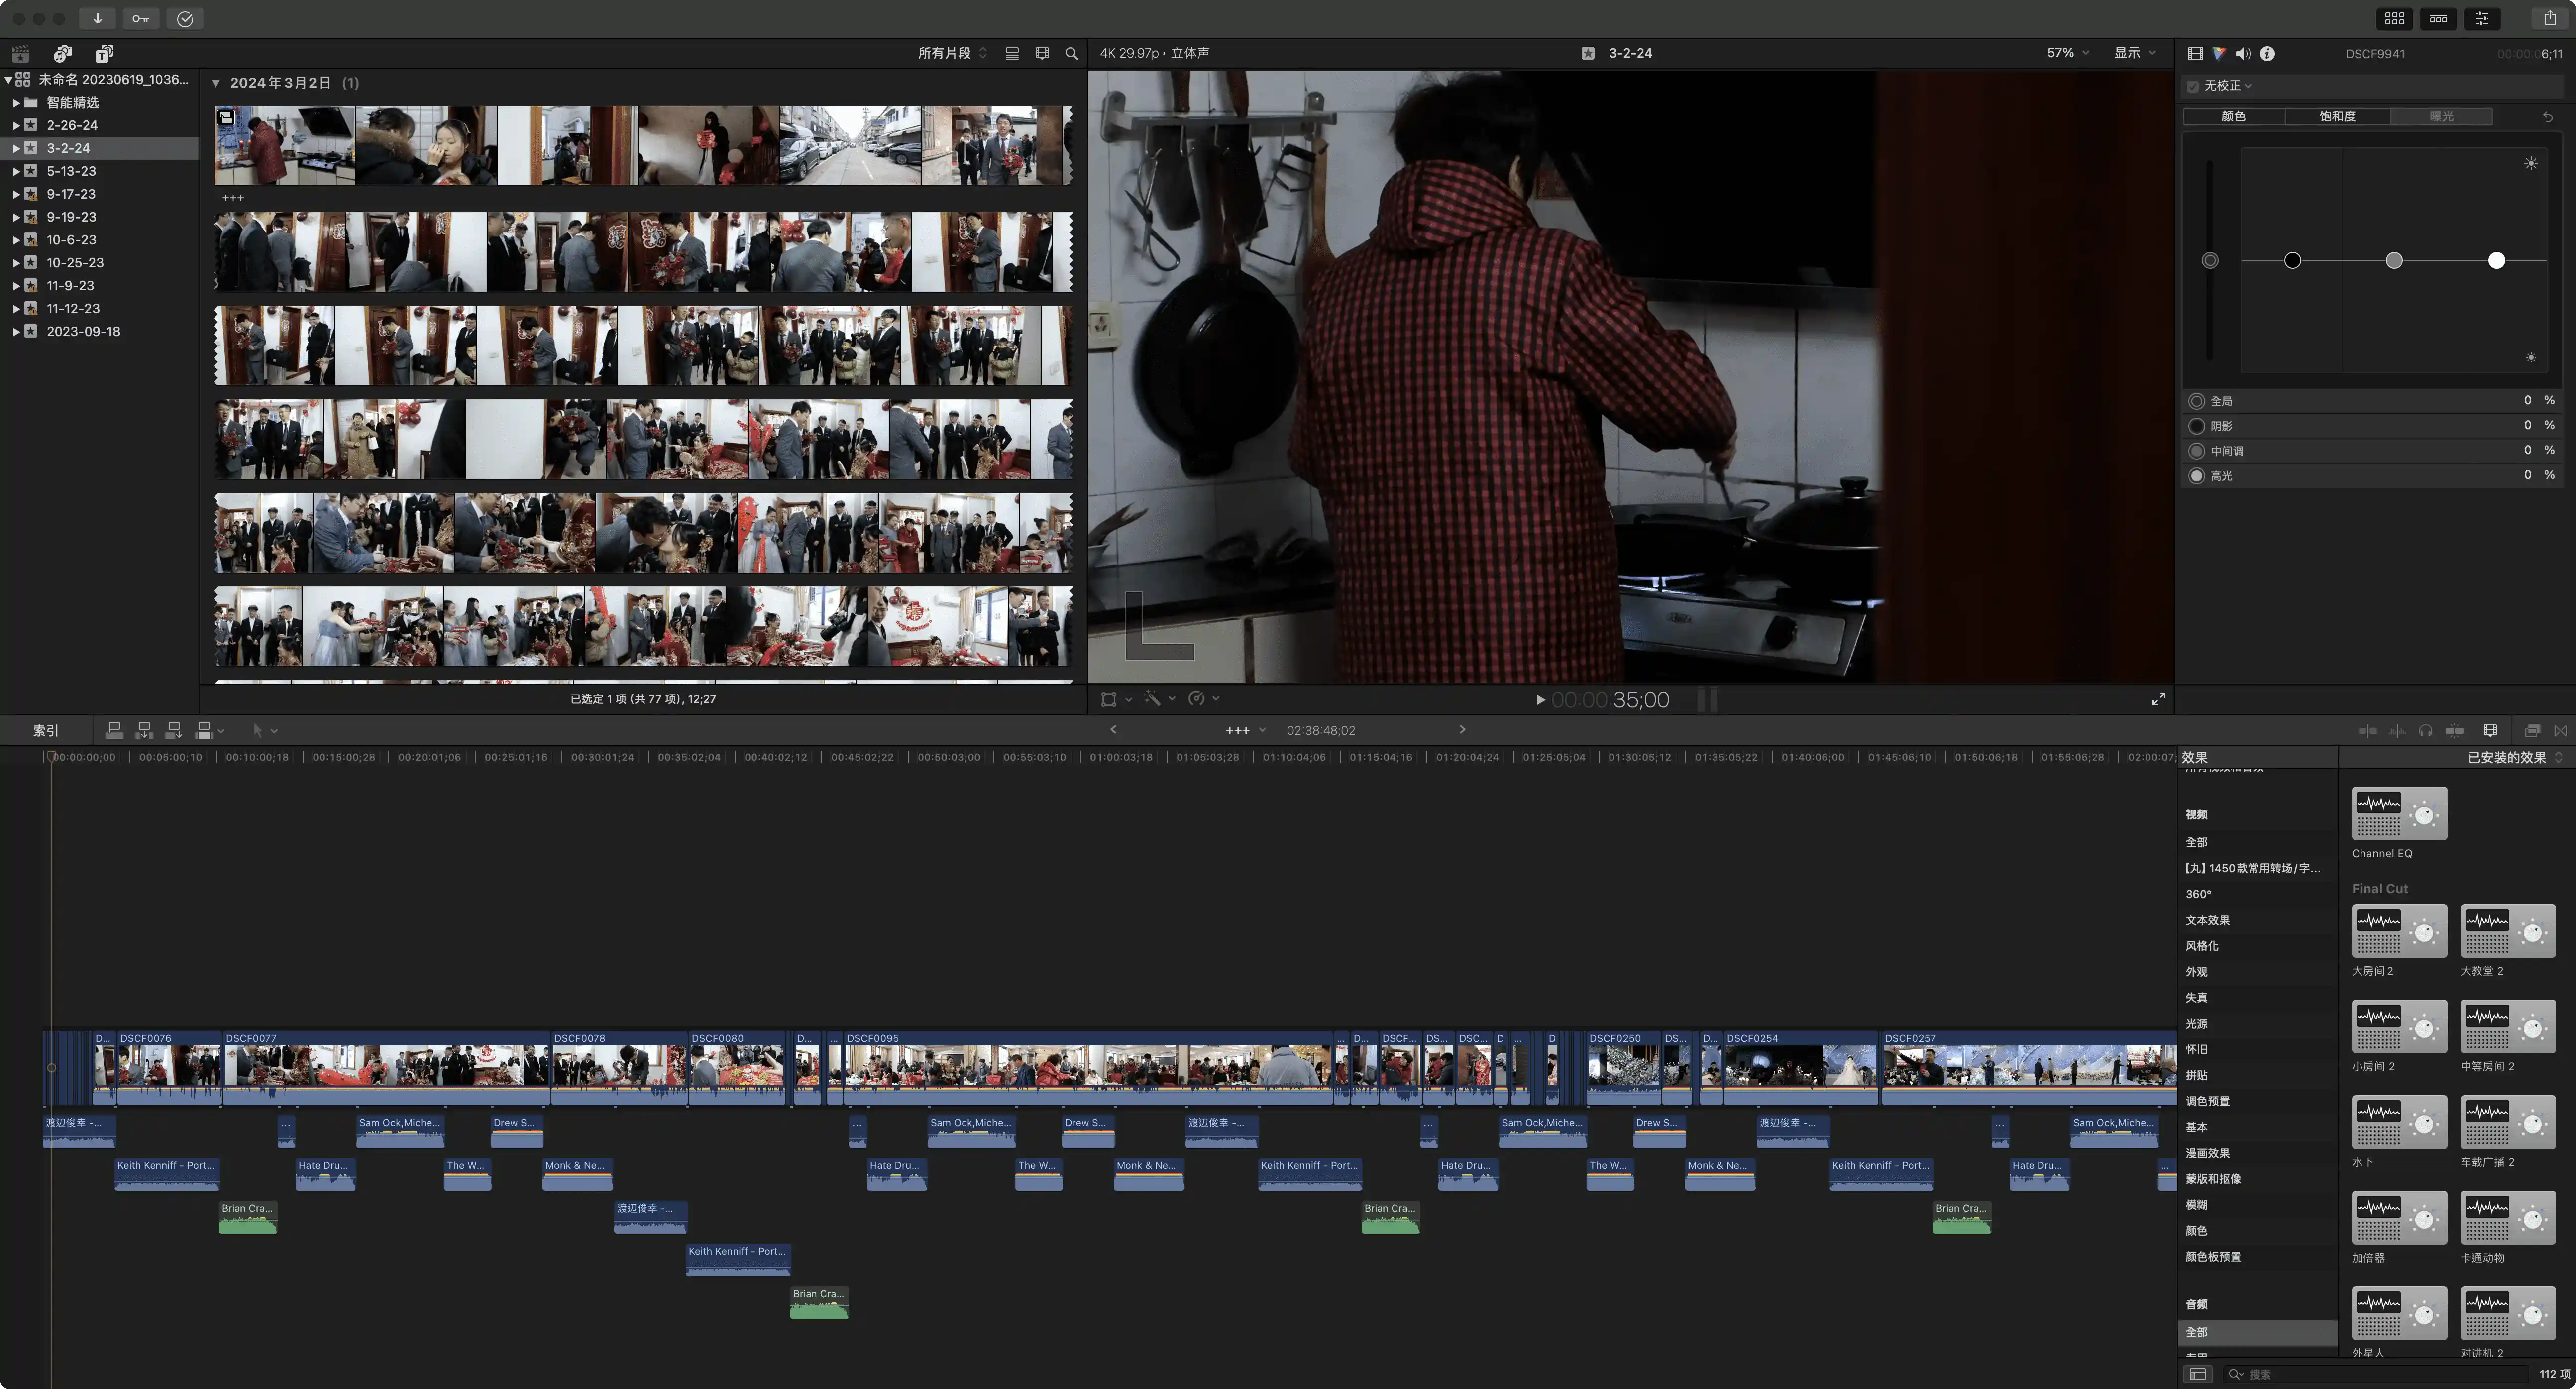Play the viewer with the play button
The image size is (2576, 1389).
coord(1540,700)
